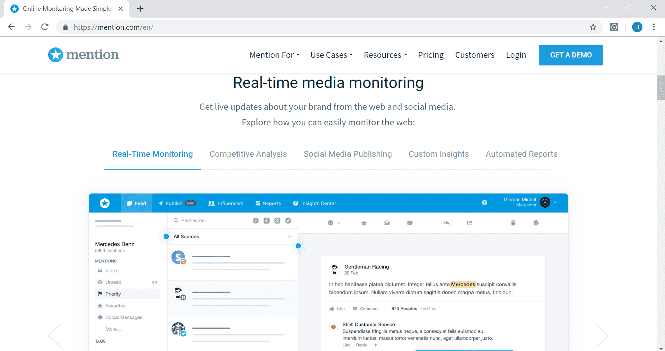665x351 pixels.
Task: Toggle the Favorites mentions filter
Action: pyautogui.click(x=115, y=306)
